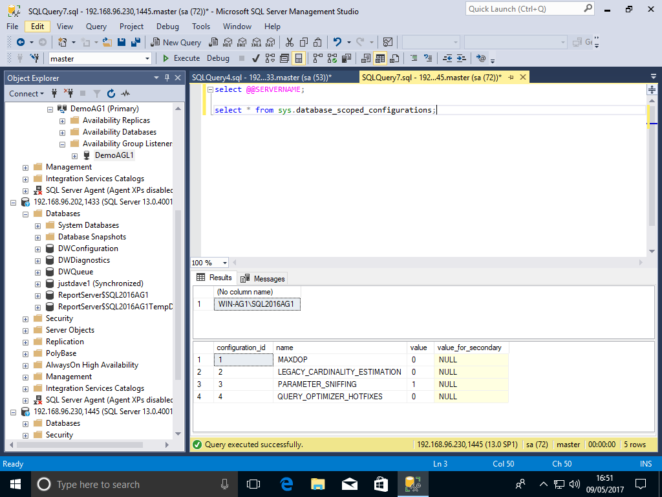Refresh the Object Explorer tree
The width and height of the screenshot is (662, 497).
pos(111,93)
